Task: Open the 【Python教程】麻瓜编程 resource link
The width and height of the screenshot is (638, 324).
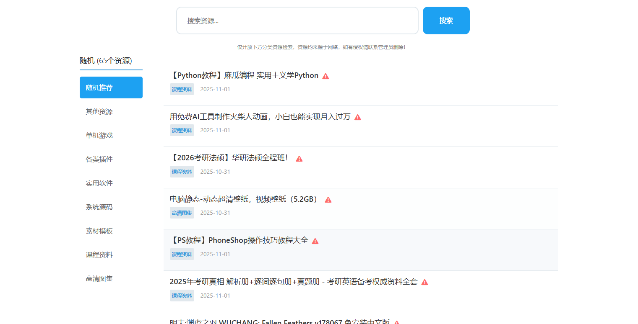Action: (244, 75)
